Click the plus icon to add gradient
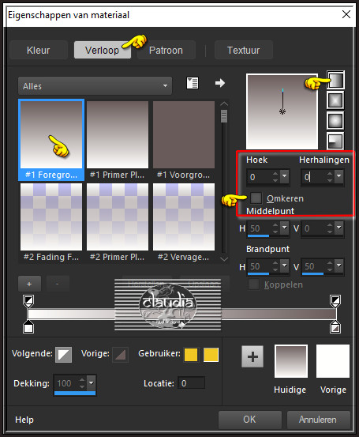Viewport: 359px width, 437px height. [x=29, y=284]
